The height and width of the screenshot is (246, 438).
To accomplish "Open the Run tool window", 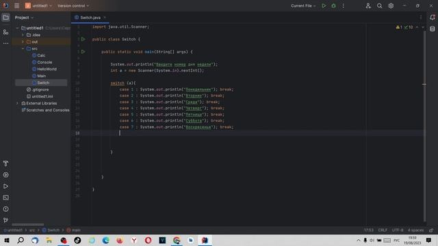I will [5, 187].
